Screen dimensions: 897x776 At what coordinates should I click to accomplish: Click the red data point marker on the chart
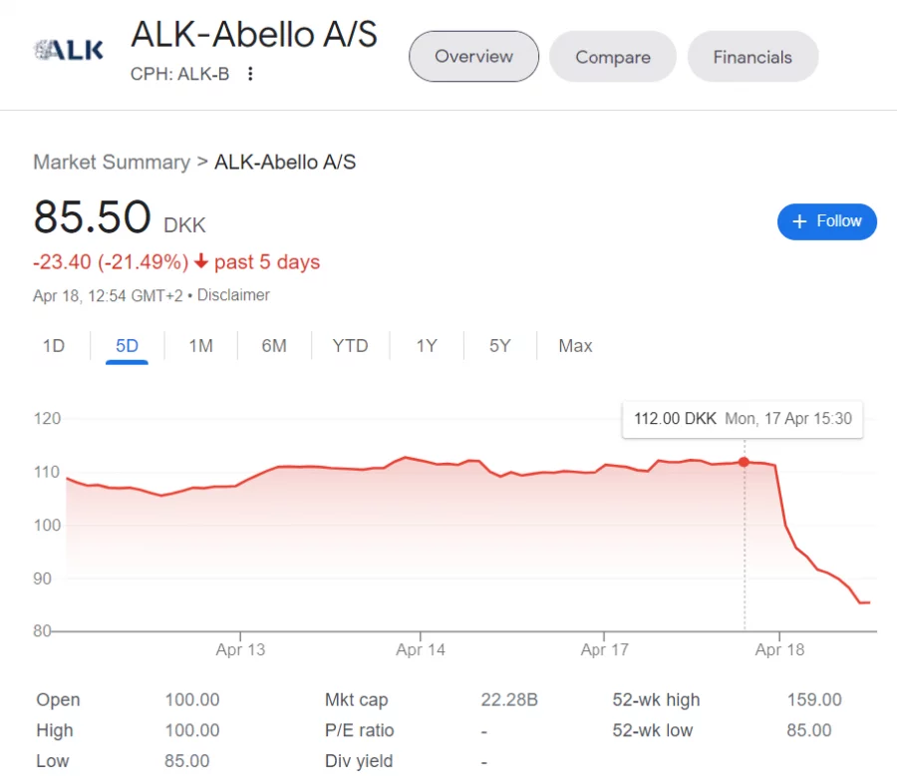coord(744,462)
